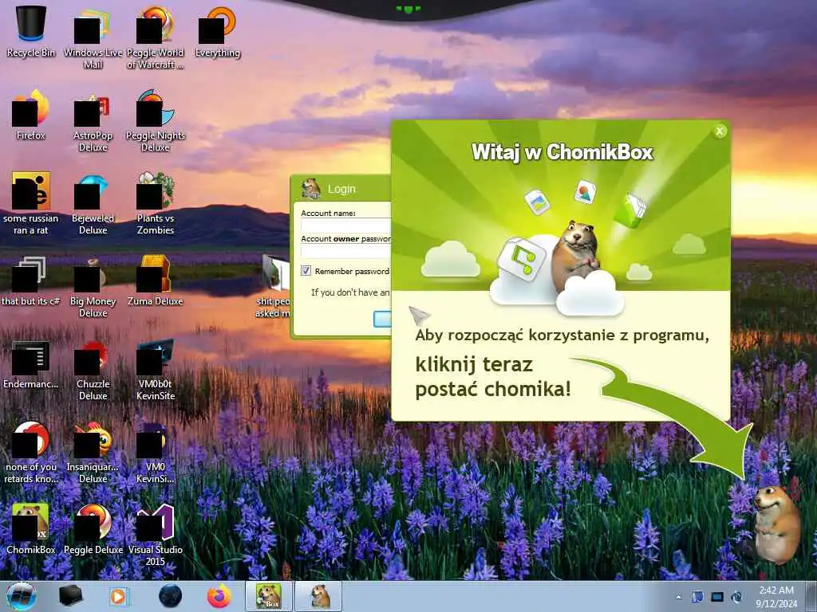Select Insaniquar... Deluxe desktop icon
Viewport: 817px width, 612px height.
(x=93, y=453)
